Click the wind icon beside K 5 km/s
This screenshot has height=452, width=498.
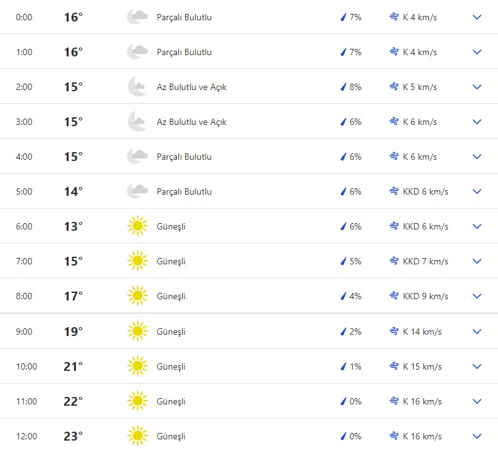394,87
